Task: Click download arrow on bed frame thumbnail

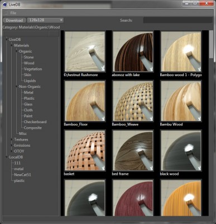Action: click(x=151, y=168)
